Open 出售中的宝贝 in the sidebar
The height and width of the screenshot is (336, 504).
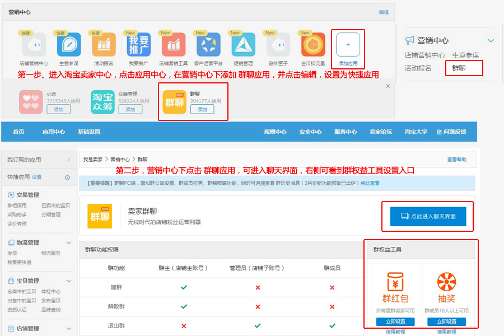[x=22, y=301]
